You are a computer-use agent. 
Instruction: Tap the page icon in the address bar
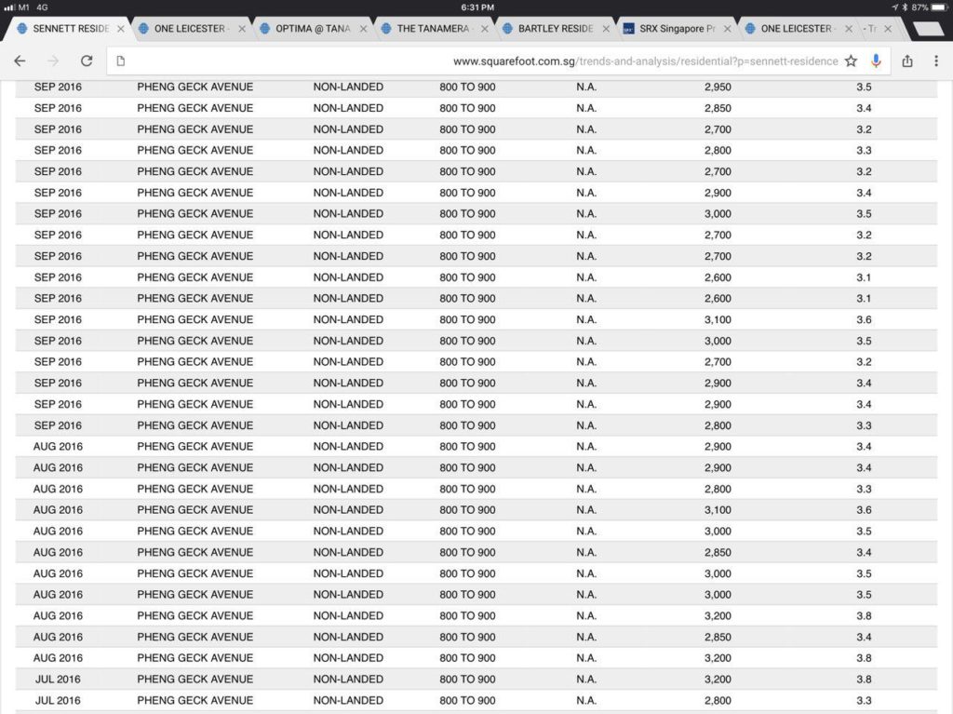click(x=121, y=61)
